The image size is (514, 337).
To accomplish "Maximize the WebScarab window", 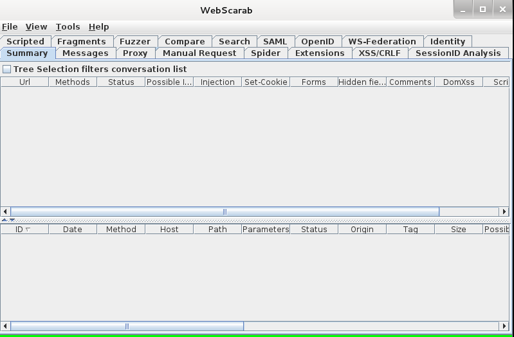I will (482, 10).
